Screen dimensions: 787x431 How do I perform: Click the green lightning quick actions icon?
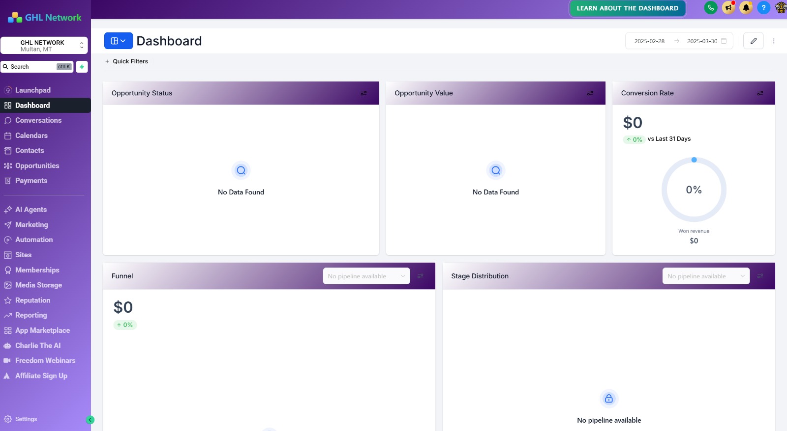(x=82, y=67)
